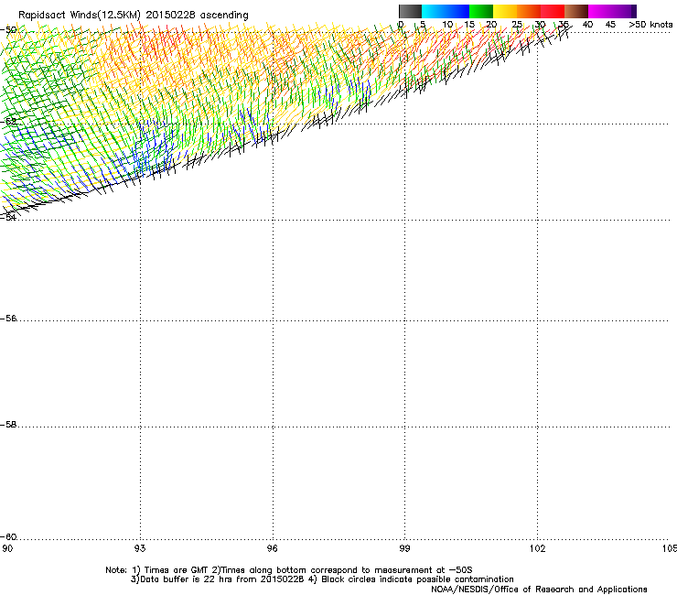
Task: Click the longitude label '96'
Action: coord(272,548)
